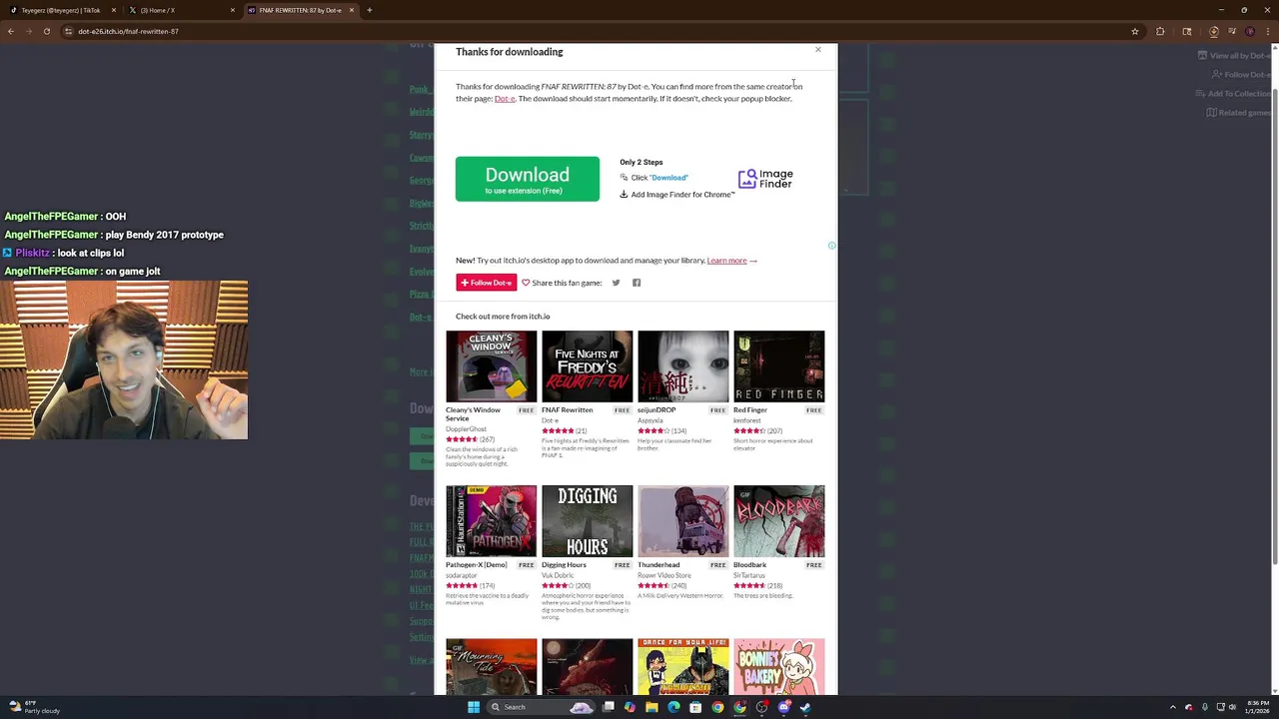The width and height of the screenshot is (1279, 719).
Task: Click the Digging Hours title link
Action: (564, 565)
